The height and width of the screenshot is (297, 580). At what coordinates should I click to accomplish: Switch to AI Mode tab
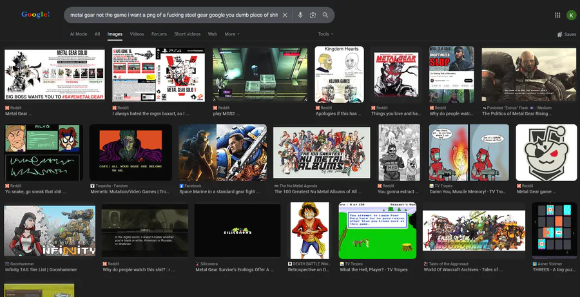coord(79,34)
